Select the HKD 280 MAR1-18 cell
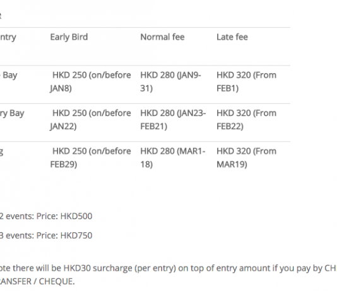This screenshot has width=337, height=291. point(173,158)
